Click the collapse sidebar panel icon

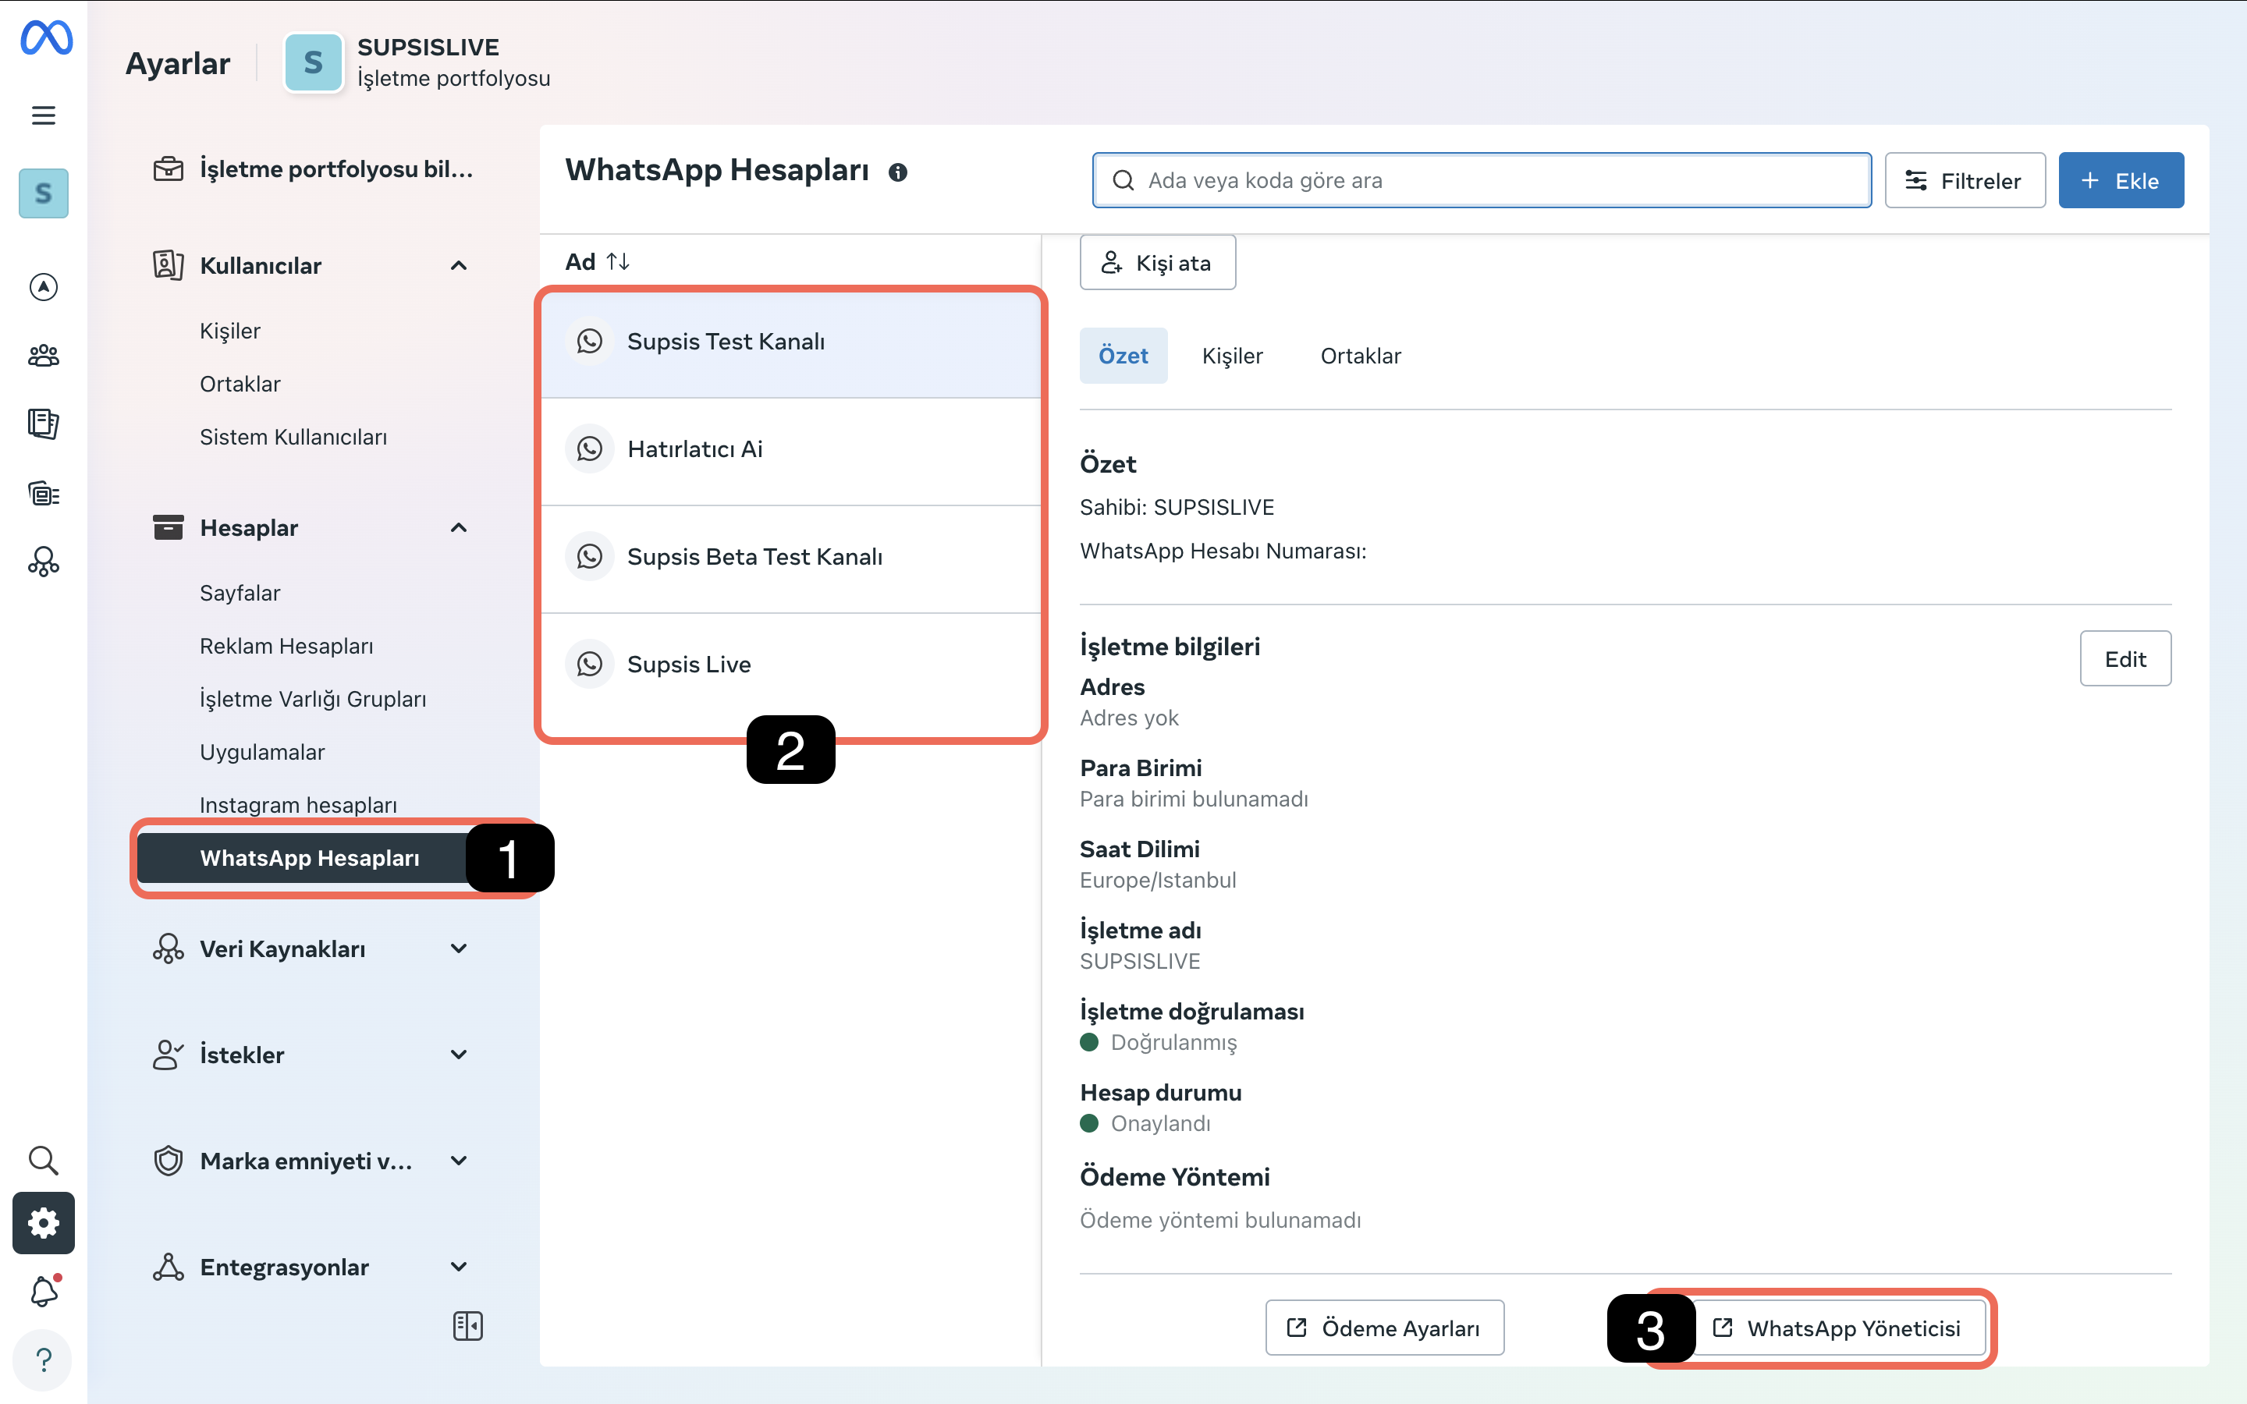pyautogui.click(x=468, y=1326)
